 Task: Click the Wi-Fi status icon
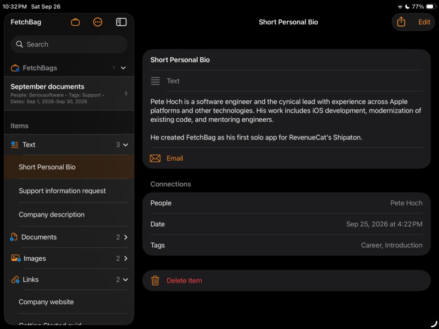coord(400,6)
